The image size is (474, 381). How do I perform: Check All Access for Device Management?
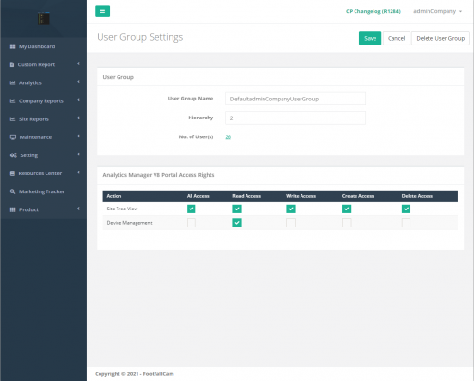(x=191, y=223)
